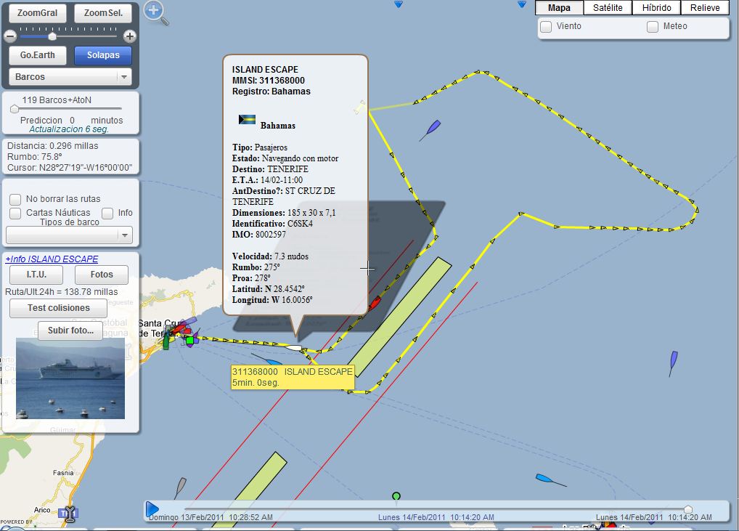Click the Fasnia map label
The image size is (739, 531).
(63, 472)
